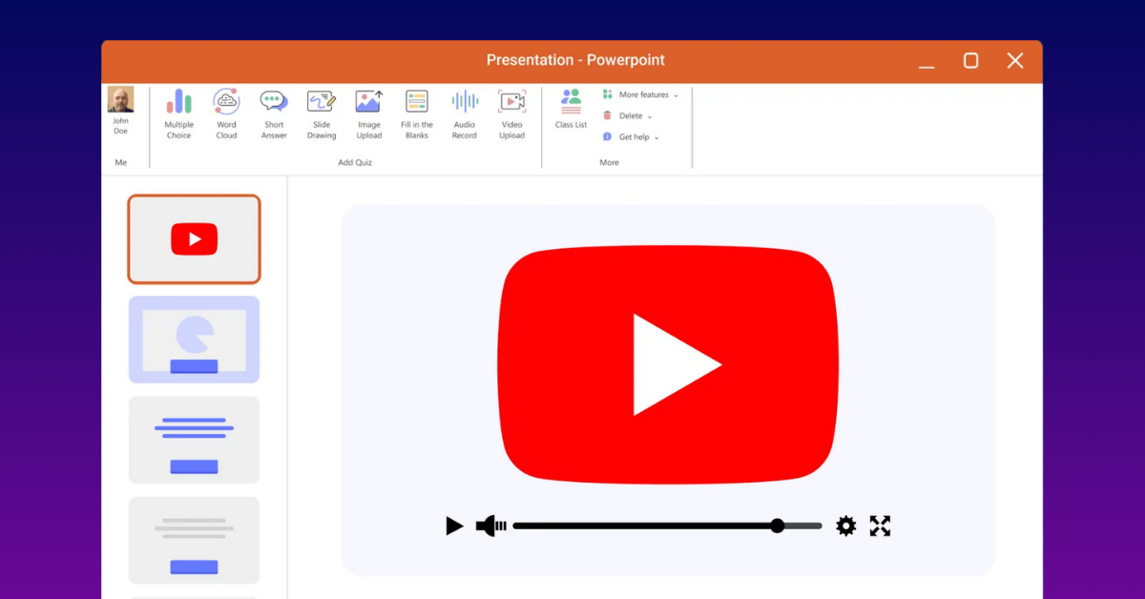The height and width of the screenshot is (599, 1145).
Task: Close the Presentation - Powerpoint window
Action: tap(1015, 60)
